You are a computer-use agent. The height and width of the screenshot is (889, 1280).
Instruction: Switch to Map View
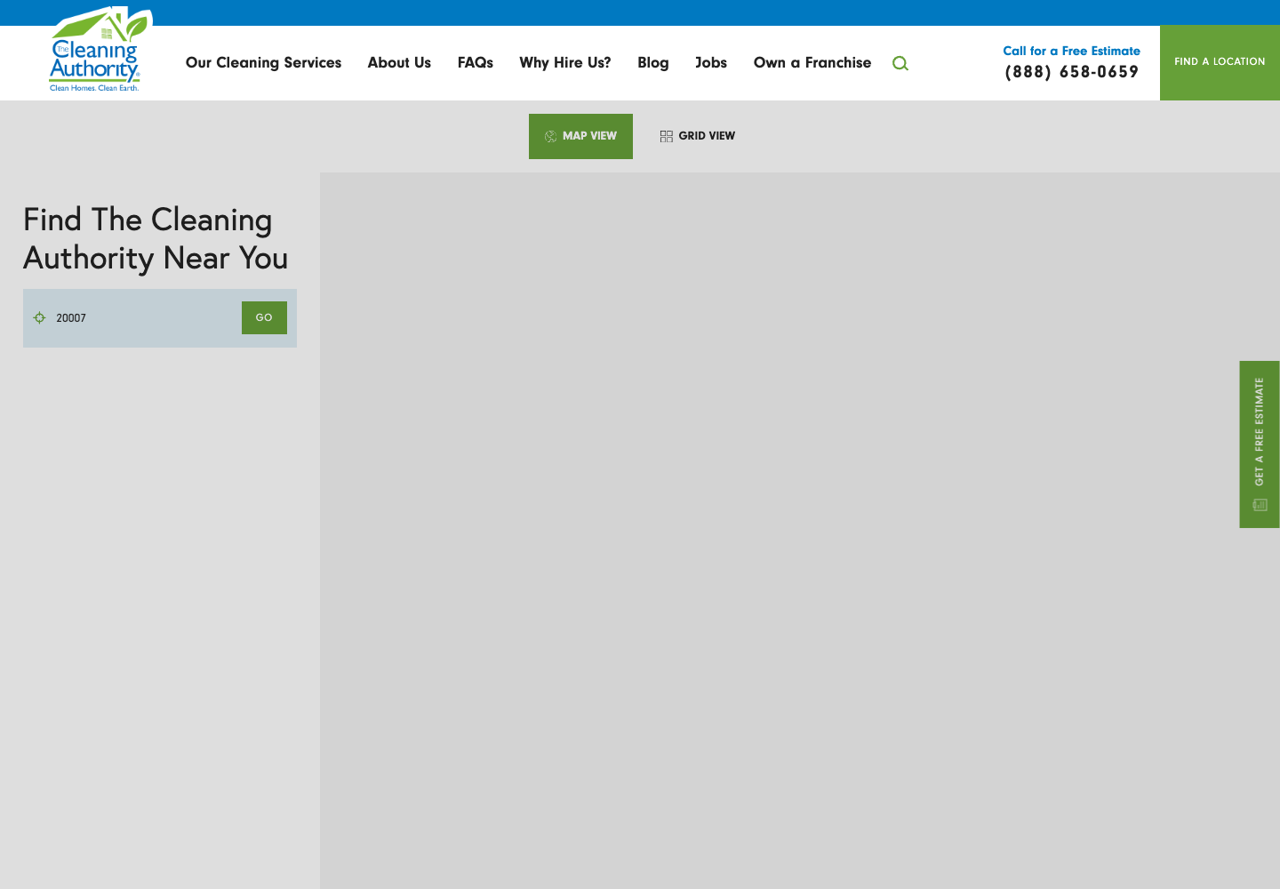pyautogui.click(x=580, y=136)
